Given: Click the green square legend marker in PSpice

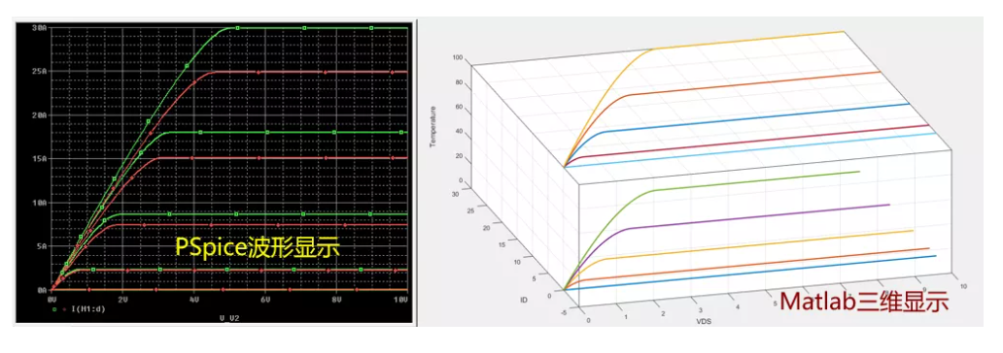Looking at the screenshot, I should click(54, 308).
